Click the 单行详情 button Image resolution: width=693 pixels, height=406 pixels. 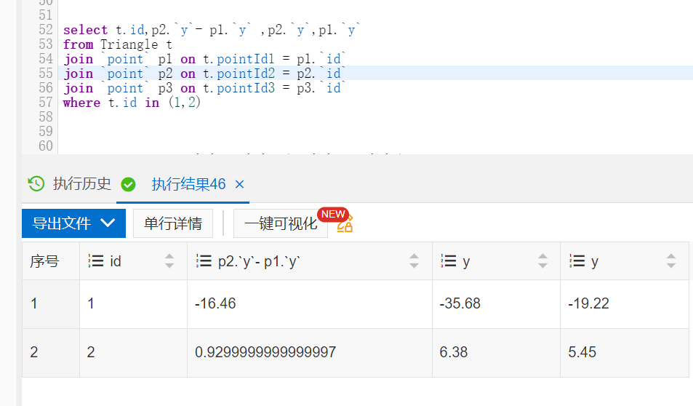pyautogui.click(x=173, y=223)
